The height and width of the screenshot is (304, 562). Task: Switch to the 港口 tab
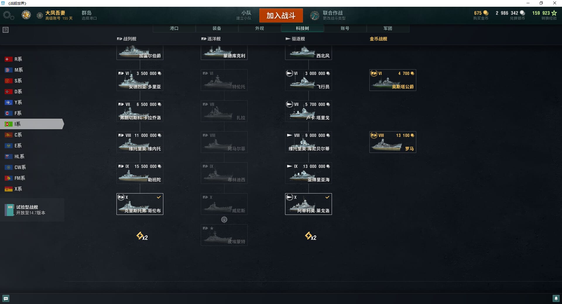(x=174, y=28)
